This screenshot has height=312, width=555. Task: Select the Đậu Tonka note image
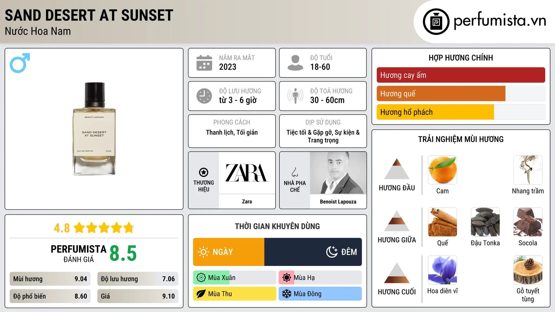point(485,222)
